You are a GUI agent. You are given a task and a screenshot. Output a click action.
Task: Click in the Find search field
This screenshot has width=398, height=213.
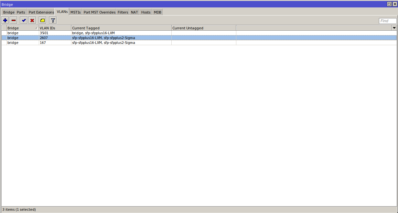point(388,21)
